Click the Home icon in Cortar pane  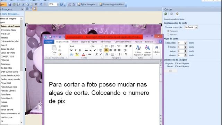(x=177, y=14)
